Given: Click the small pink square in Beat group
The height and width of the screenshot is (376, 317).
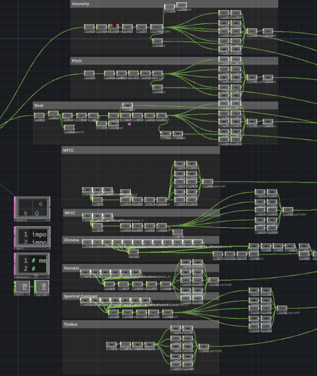Looking at the screenshot, I should [129, 124].
